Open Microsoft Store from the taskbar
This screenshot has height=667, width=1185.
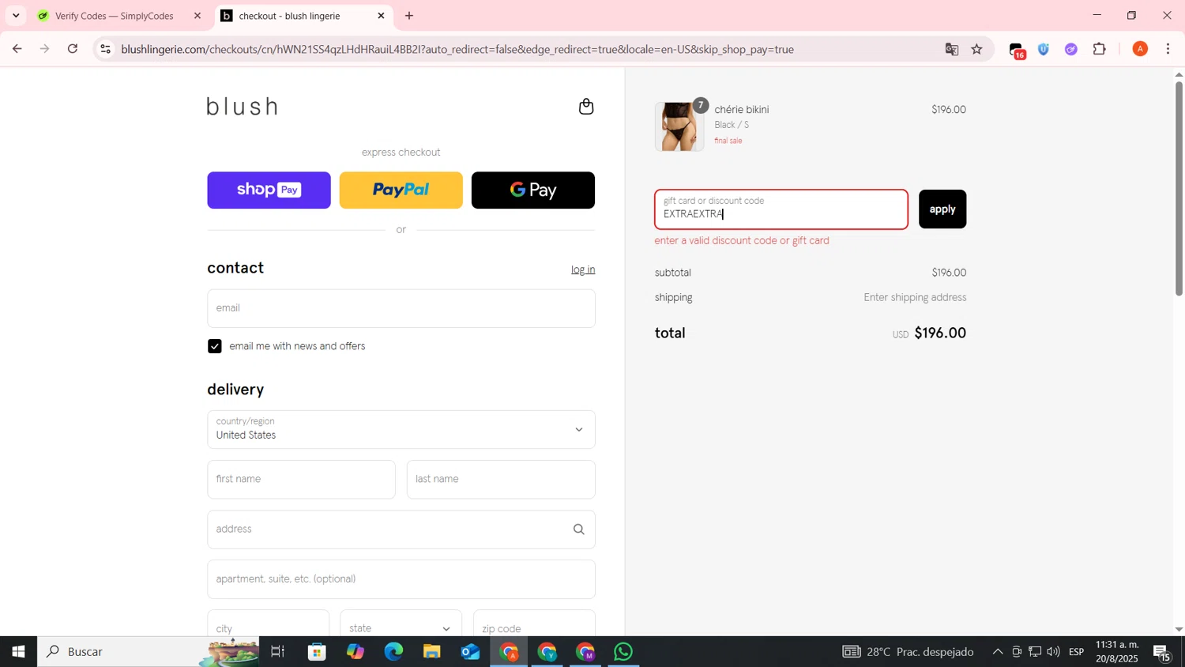pyautogui.click(x=317, y=652)
